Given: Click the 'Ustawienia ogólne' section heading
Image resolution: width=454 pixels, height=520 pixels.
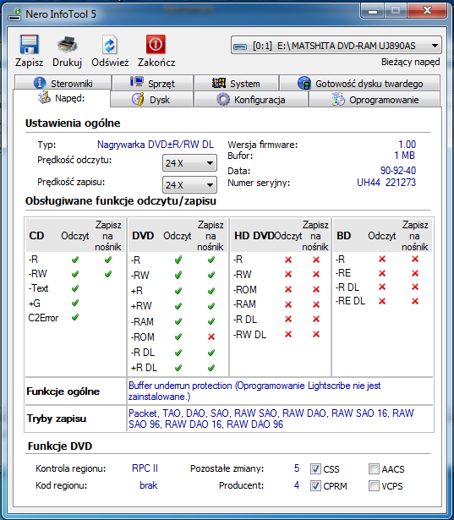Looking at the screenshot, I should pyautogui.click(x=73, y=123).
